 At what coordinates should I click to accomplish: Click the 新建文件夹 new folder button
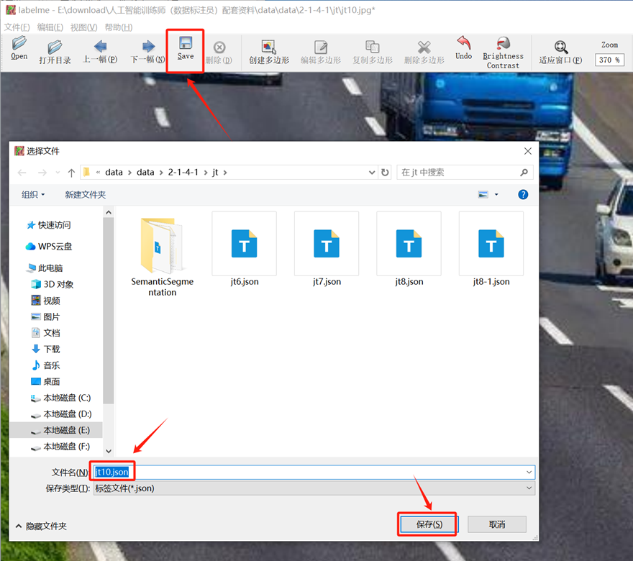pos(85,194)
